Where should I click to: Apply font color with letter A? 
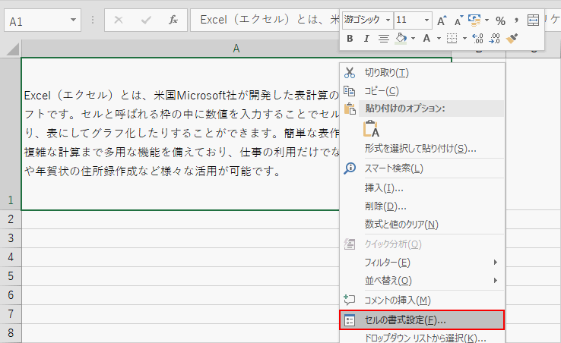coord(426,38)
